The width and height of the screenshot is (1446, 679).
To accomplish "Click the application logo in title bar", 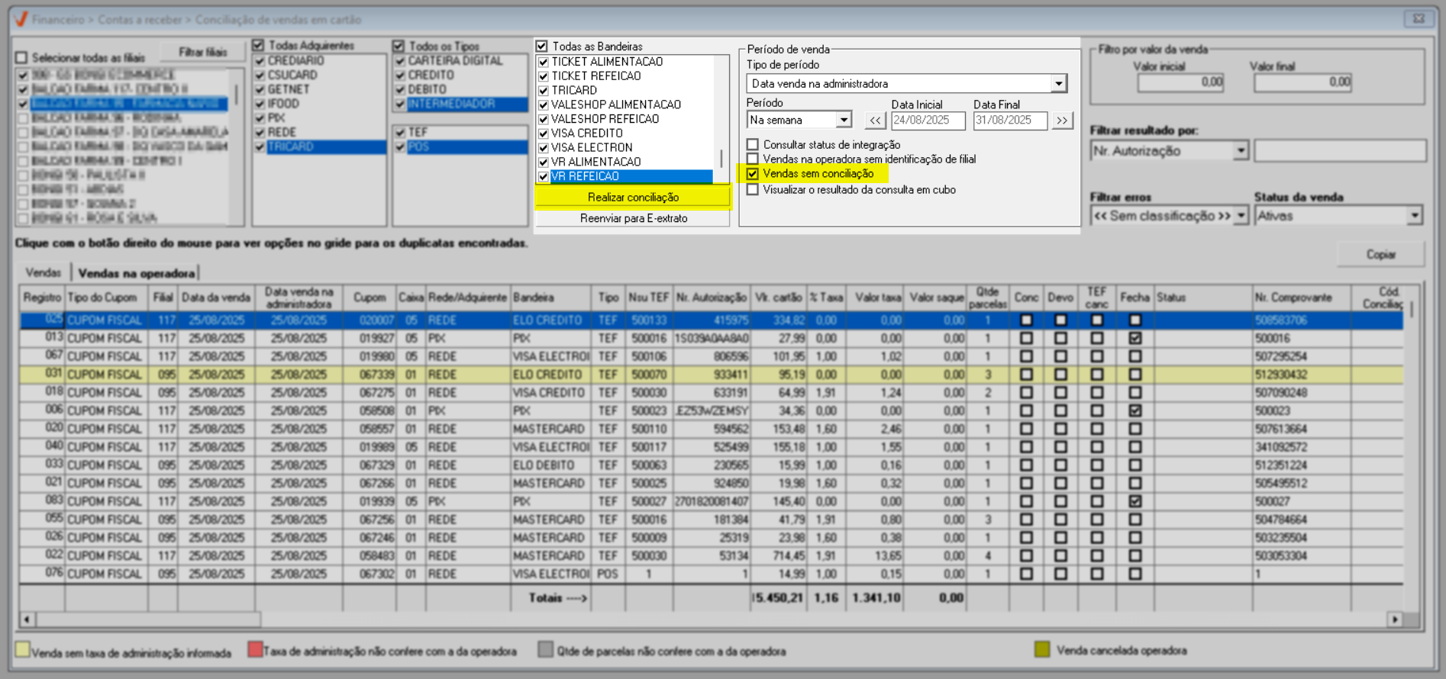I will pyautogui.click(x=21, y=19).
